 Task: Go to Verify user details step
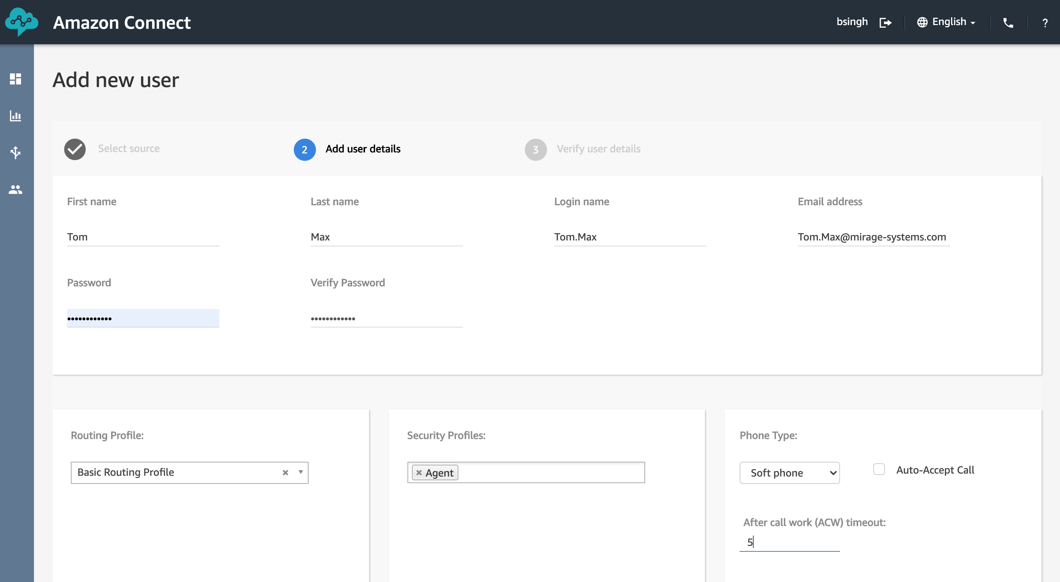point(583,149)
